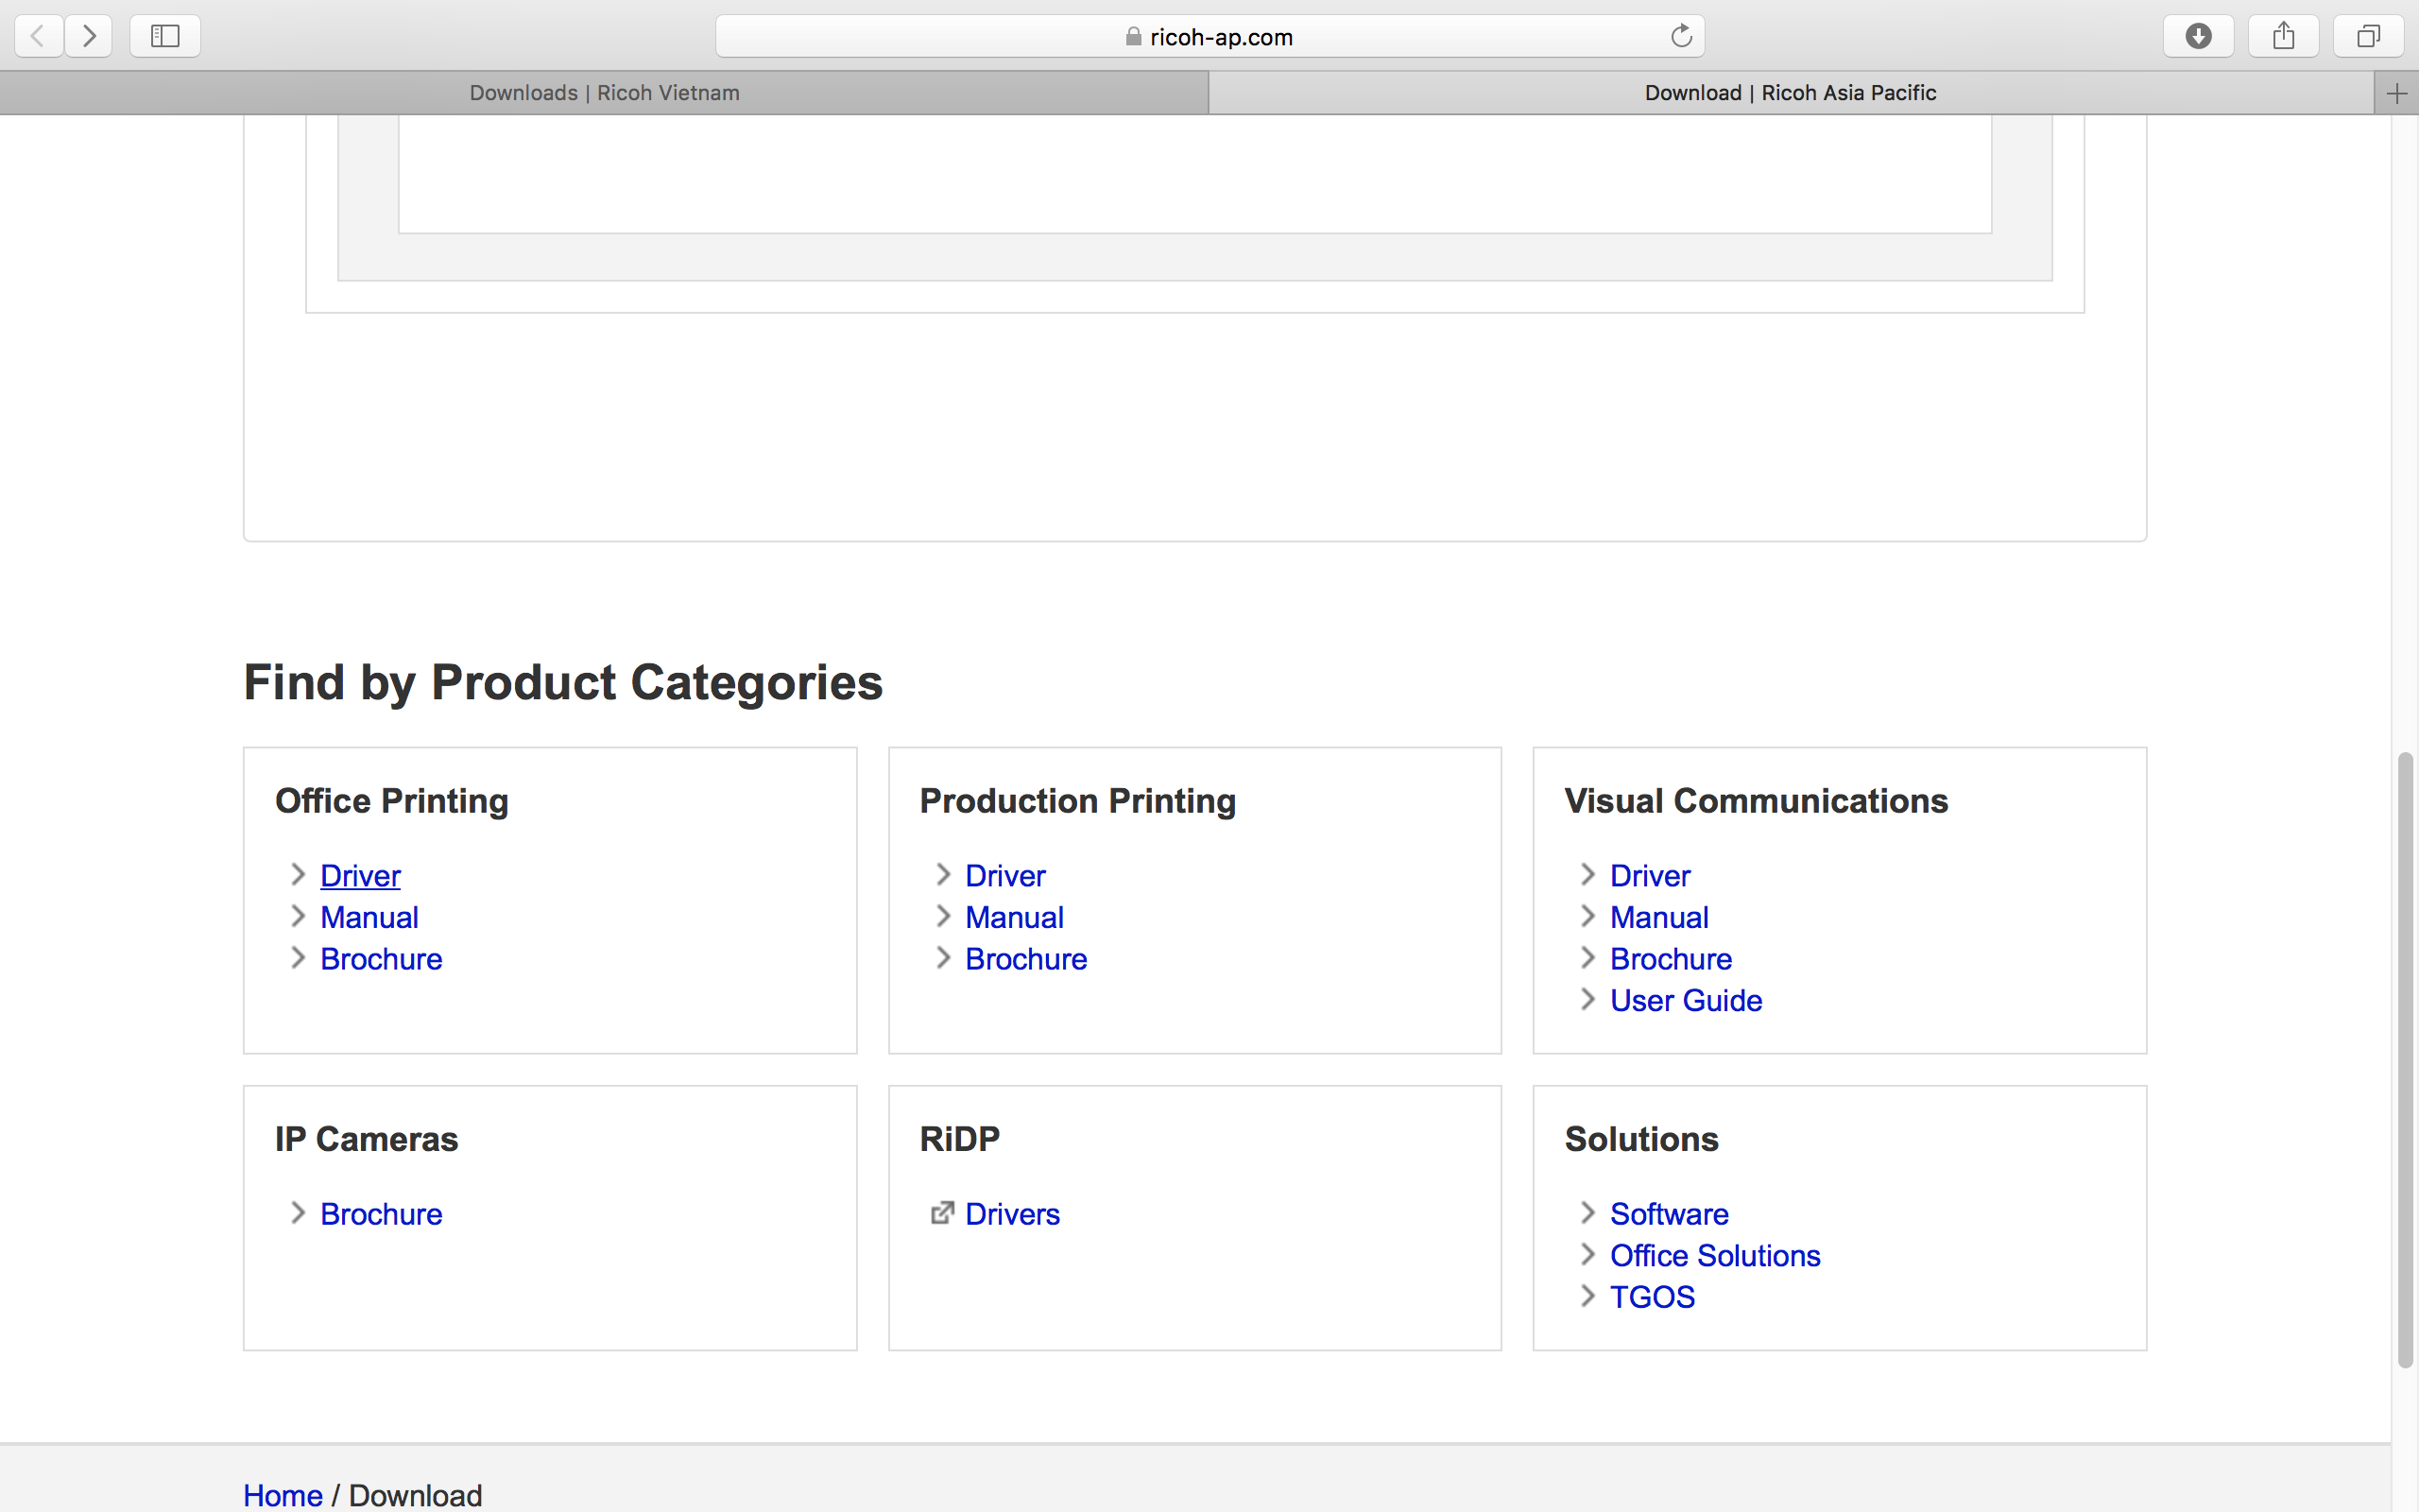The image size is (2419, 1512).
Task: Click the external-link icon beside RiDP Drivers
Action: point(941,1213)
